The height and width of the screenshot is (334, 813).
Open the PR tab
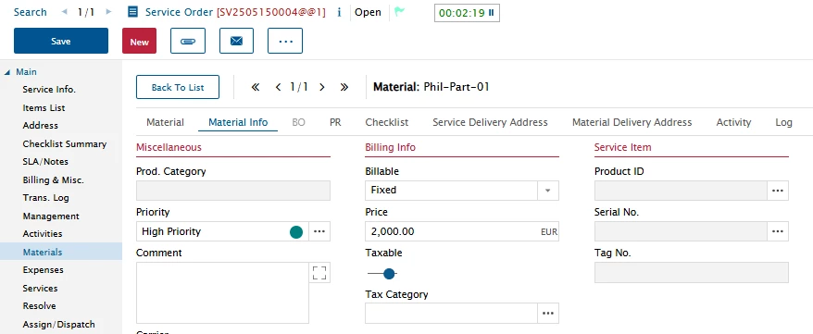click(x=335, y=122)
